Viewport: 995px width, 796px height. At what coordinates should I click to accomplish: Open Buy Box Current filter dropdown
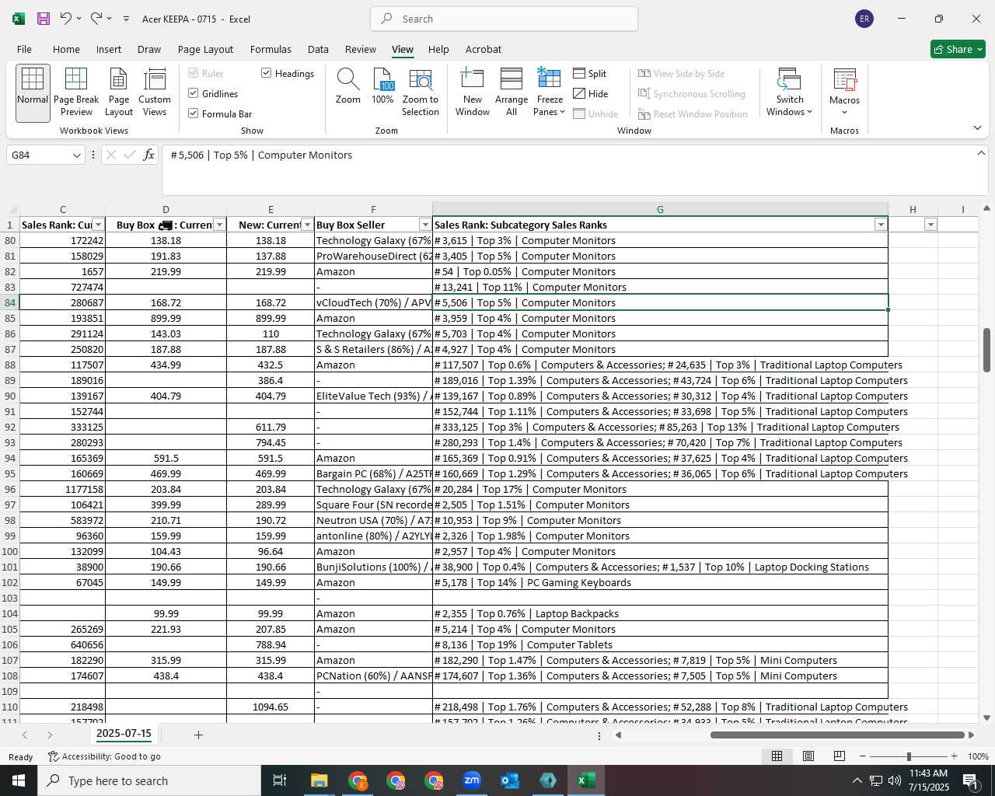tap(219, 225)
